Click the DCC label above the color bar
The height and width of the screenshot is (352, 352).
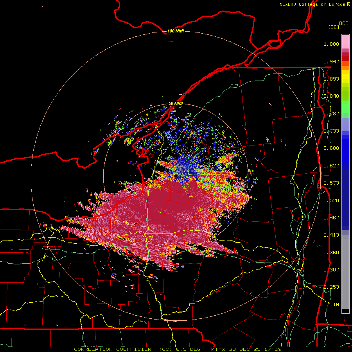pos(344,23)
